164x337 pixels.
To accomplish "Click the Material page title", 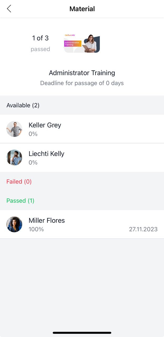I will click(82, 9).
